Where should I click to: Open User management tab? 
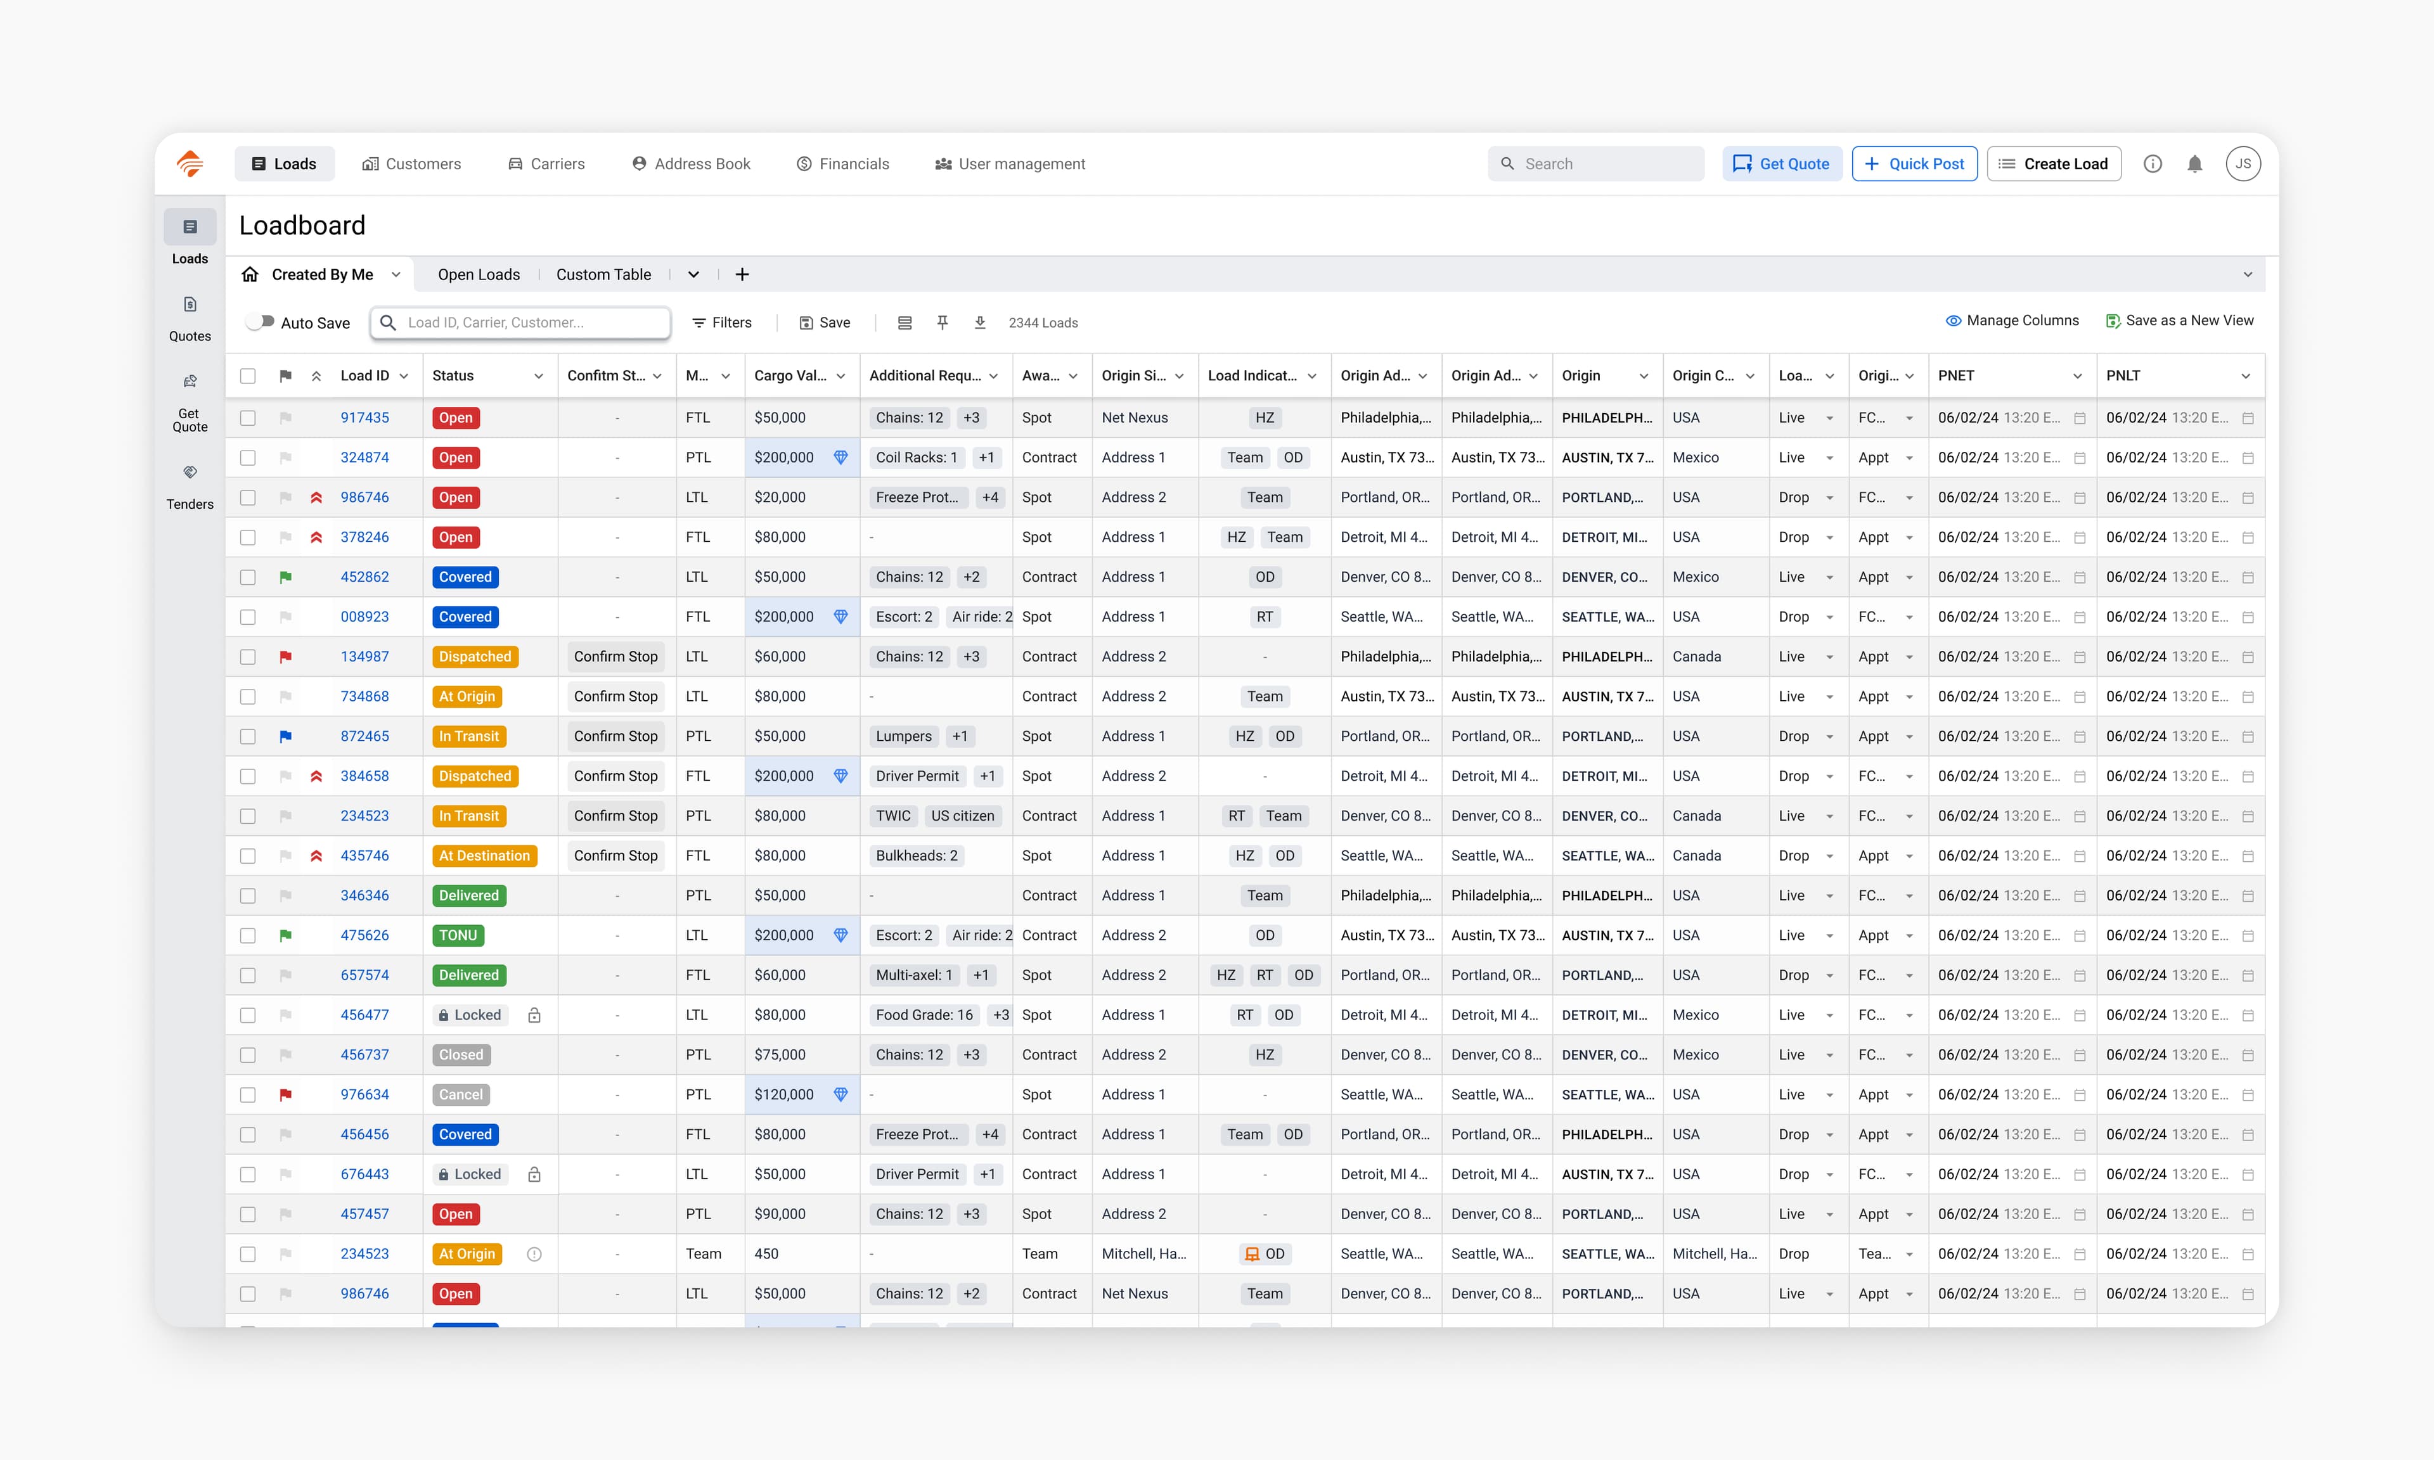tap(1010, 164)
